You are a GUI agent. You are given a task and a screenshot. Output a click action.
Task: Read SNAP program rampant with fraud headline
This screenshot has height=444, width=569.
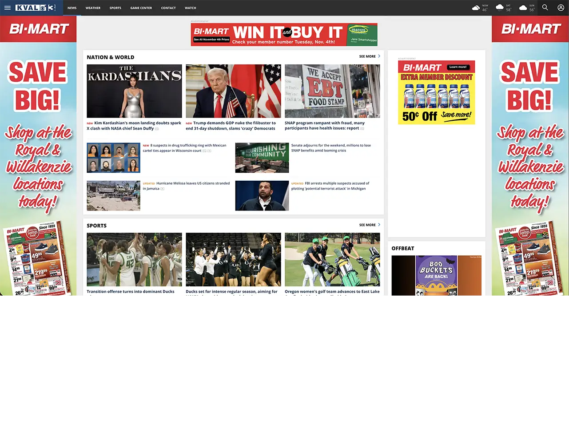pyautogui.click(x=325, y=126)
